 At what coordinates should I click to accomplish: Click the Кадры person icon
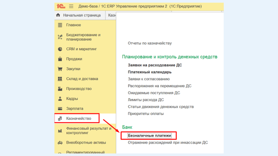pos(60,99)
